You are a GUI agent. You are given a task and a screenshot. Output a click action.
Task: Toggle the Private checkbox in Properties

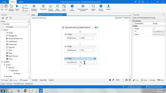point(154,28)
